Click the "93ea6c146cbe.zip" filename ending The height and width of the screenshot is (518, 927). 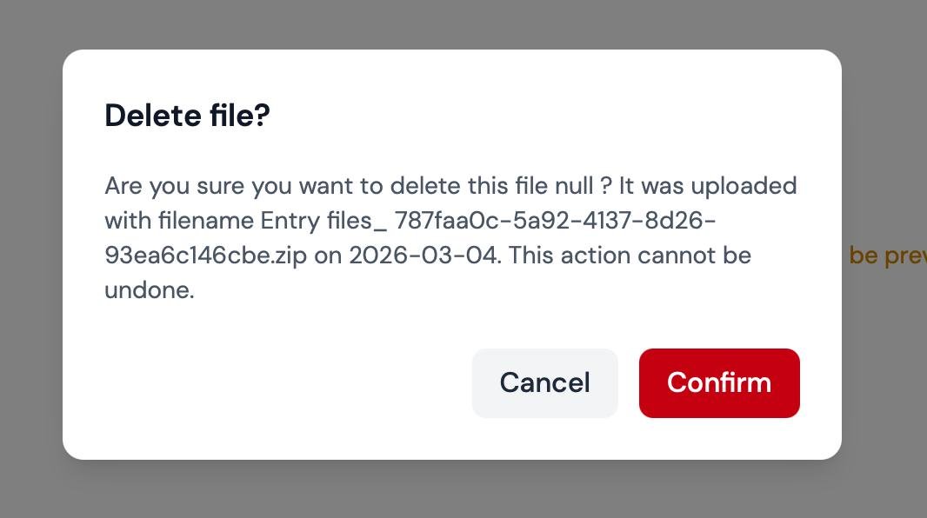coord(205,256)
